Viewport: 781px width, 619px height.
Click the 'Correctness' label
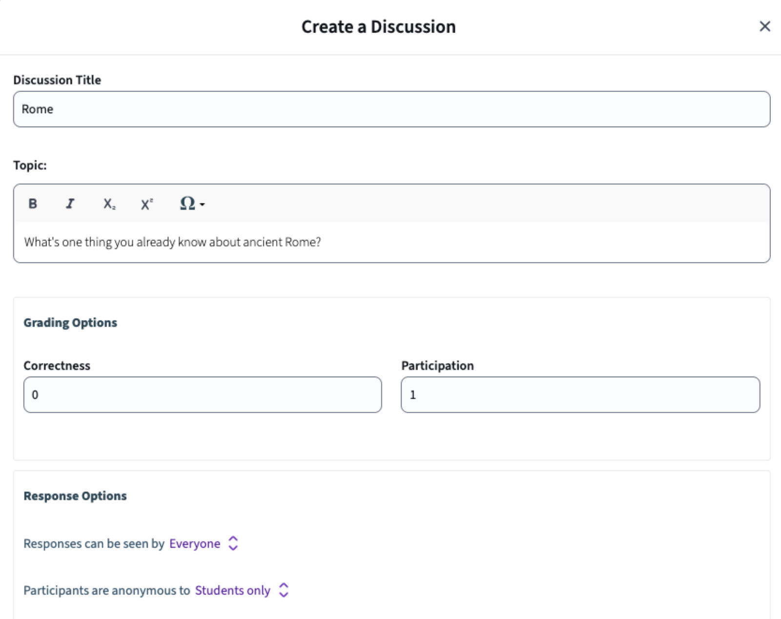coord(57,366)
